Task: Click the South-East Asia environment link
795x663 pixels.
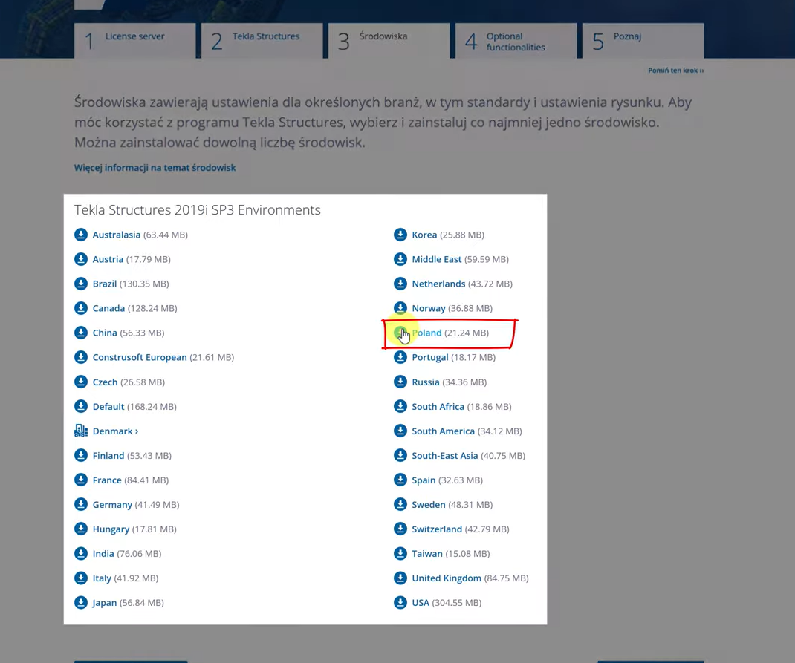Action: [x=444, y=456]
